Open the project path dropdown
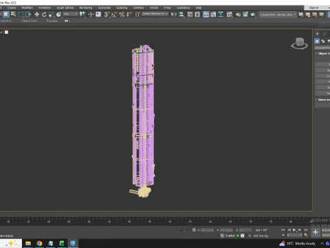The height and width of the screenshot is (248, 330). [x=278, y=14]
